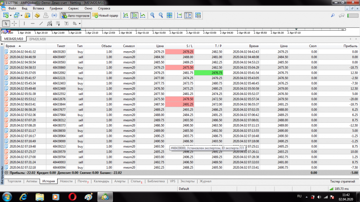Open the Календарь tab
360x202 pixels.
pos(102,181)
